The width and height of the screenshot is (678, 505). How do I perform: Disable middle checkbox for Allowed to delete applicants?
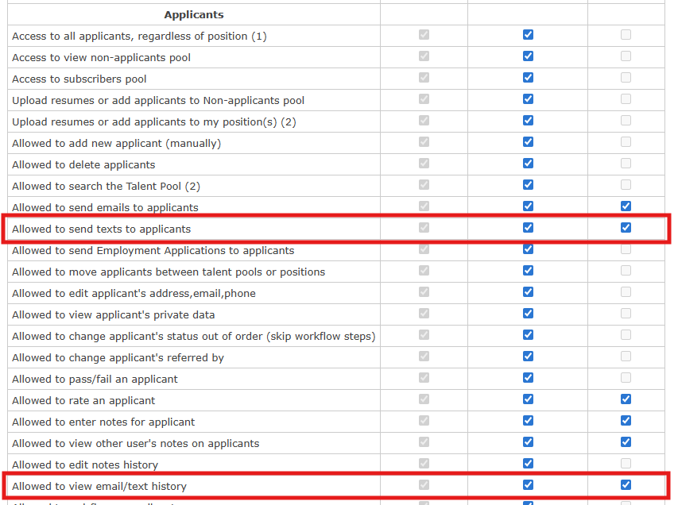(x=528, y=164)
